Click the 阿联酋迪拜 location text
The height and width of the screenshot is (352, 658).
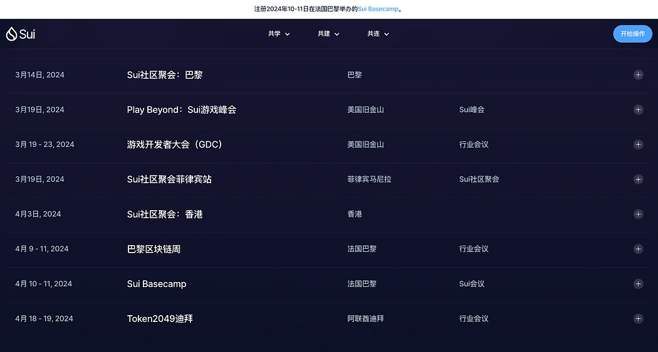(x=365, y=318)
